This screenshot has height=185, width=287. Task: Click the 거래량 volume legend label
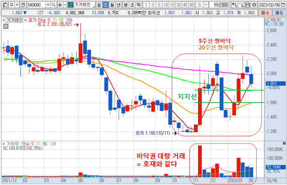coord(13,144)
